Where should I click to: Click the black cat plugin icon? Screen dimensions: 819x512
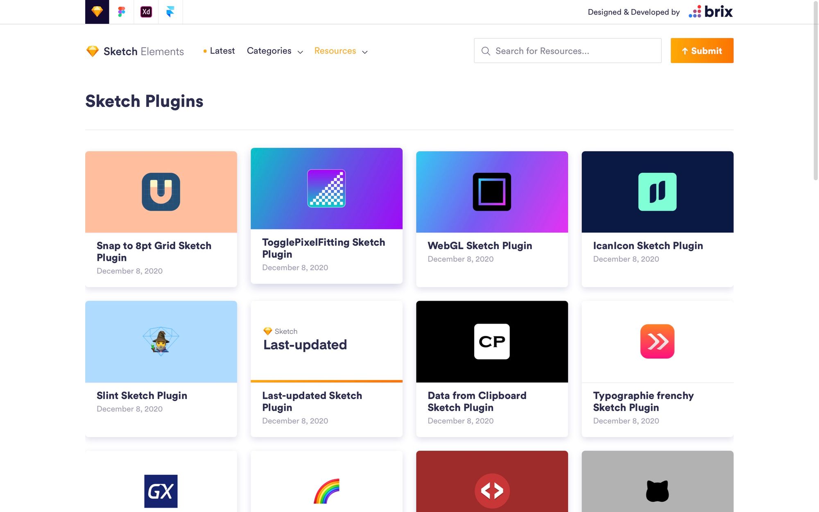click(657, 491)
